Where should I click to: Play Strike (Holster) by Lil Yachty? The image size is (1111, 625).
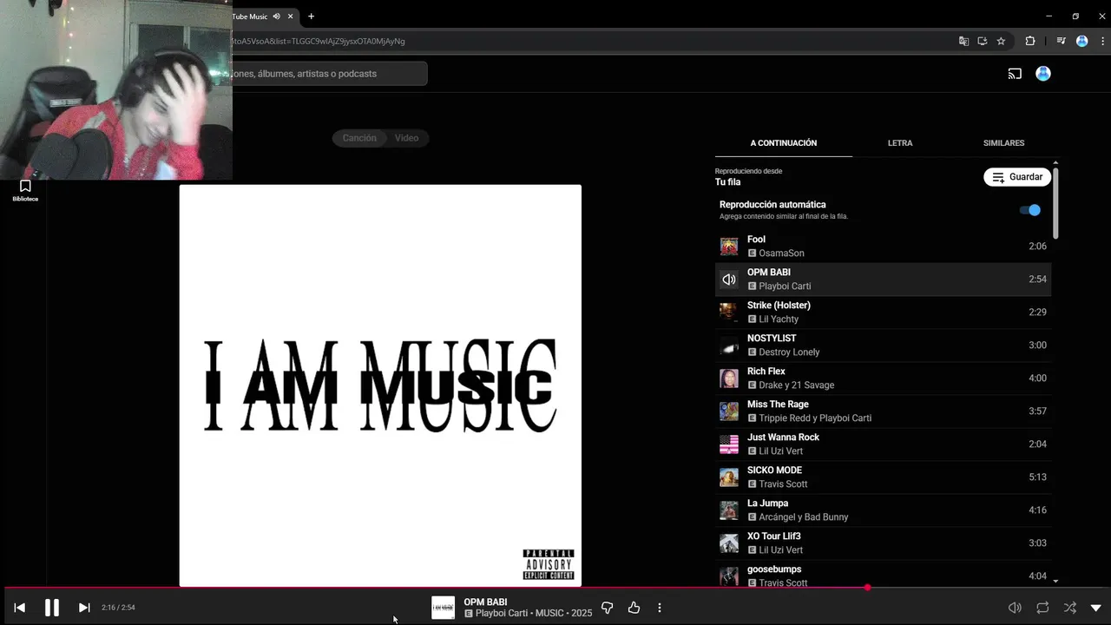coord(883,312)
